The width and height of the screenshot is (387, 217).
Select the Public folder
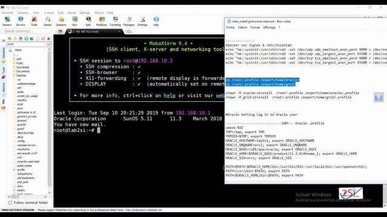pyautogui.click(x=20, y=63)
